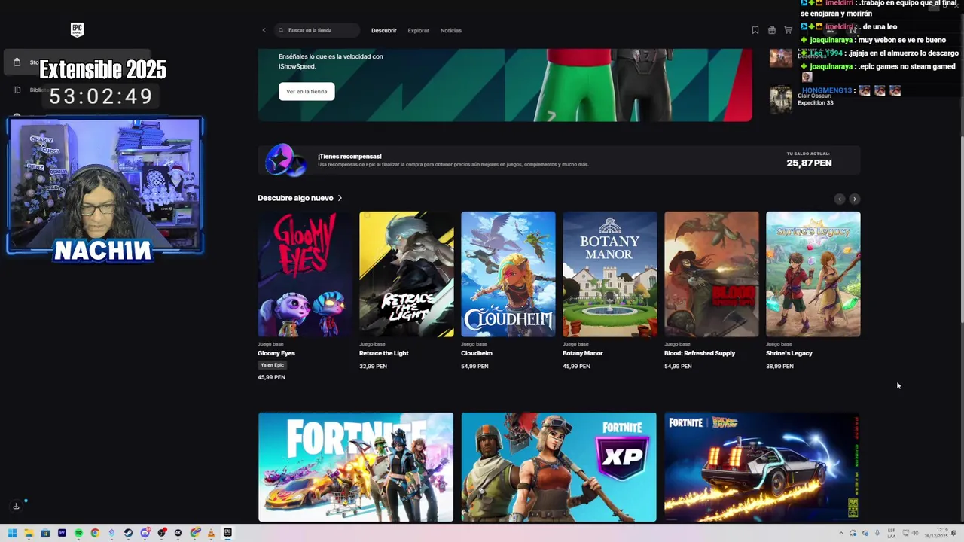Image resolution: width=964 pixels, height=542 pixels.
Task: Click the 25,87 PEN rewards balance
Action: [809, 163]
